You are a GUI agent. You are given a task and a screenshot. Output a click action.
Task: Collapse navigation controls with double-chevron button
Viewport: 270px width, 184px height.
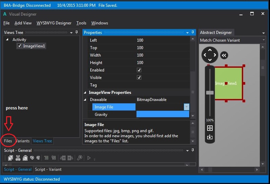click(x=224, y=55)
